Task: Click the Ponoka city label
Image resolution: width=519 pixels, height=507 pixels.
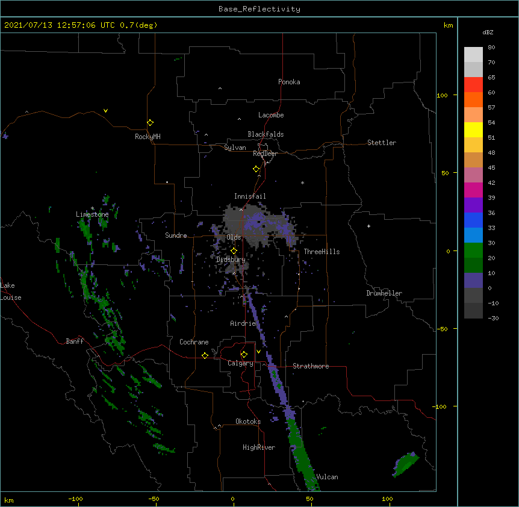Action: tap(289, 82)
